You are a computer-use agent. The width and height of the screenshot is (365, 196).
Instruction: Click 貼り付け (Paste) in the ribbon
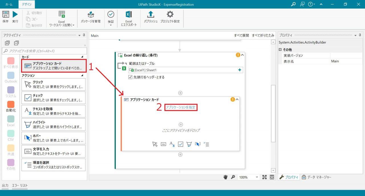[x=34, y=25]
